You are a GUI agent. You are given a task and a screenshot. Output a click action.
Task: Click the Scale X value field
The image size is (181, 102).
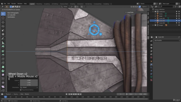tap(29, 80)
